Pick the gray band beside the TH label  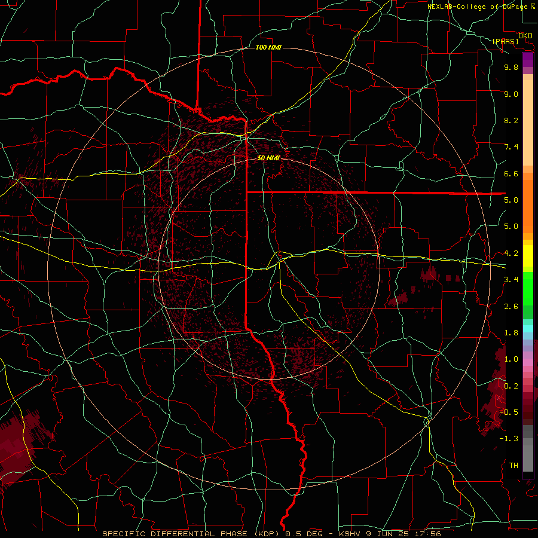pyautogui.click(x=528, y=460)
